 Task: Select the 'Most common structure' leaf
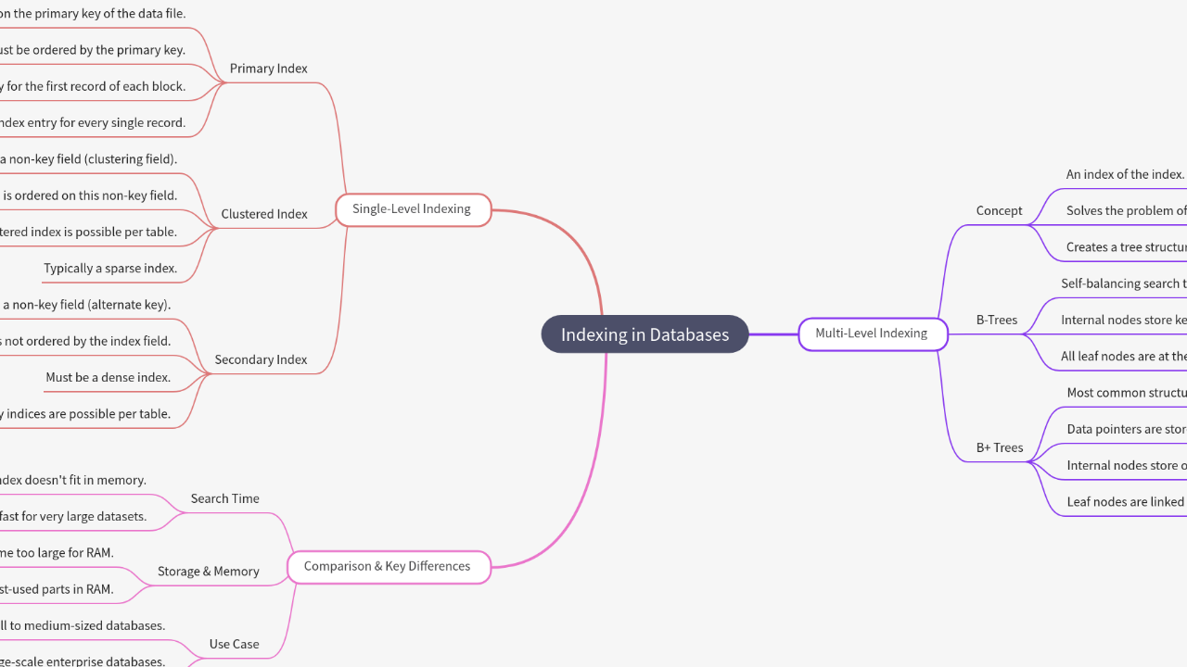[x=1126, y=393]
